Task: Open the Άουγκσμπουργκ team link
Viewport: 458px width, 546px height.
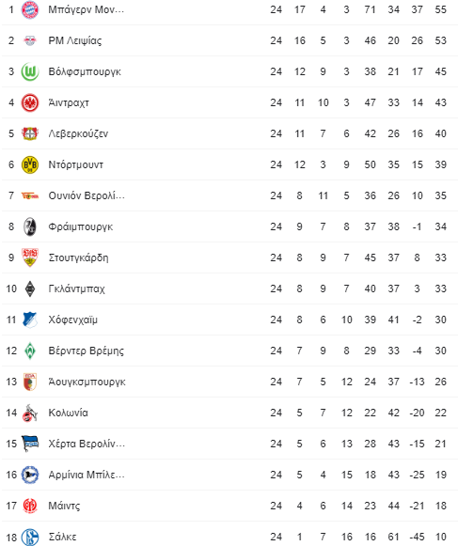Action: (87, 382)
